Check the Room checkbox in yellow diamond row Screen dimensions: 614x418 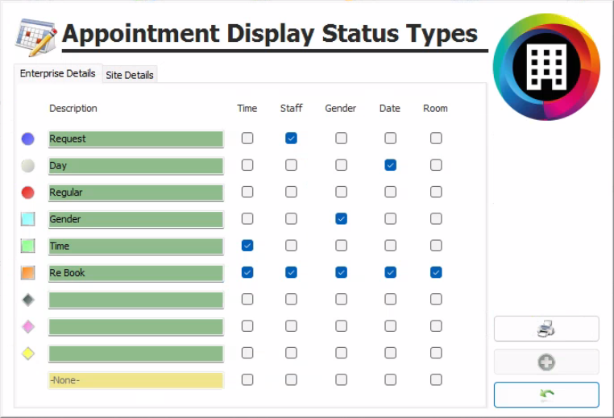pos(436,353)
